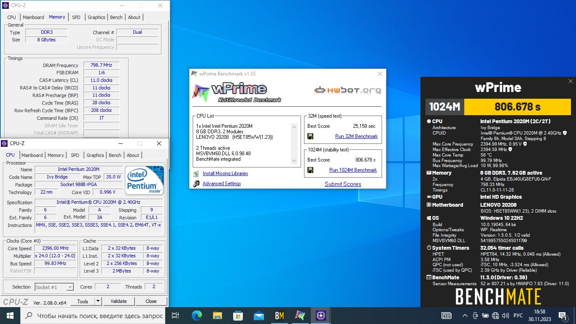576x324 pixels.
Task: Run the 1024M Benchmark
Action: [353, 170]
